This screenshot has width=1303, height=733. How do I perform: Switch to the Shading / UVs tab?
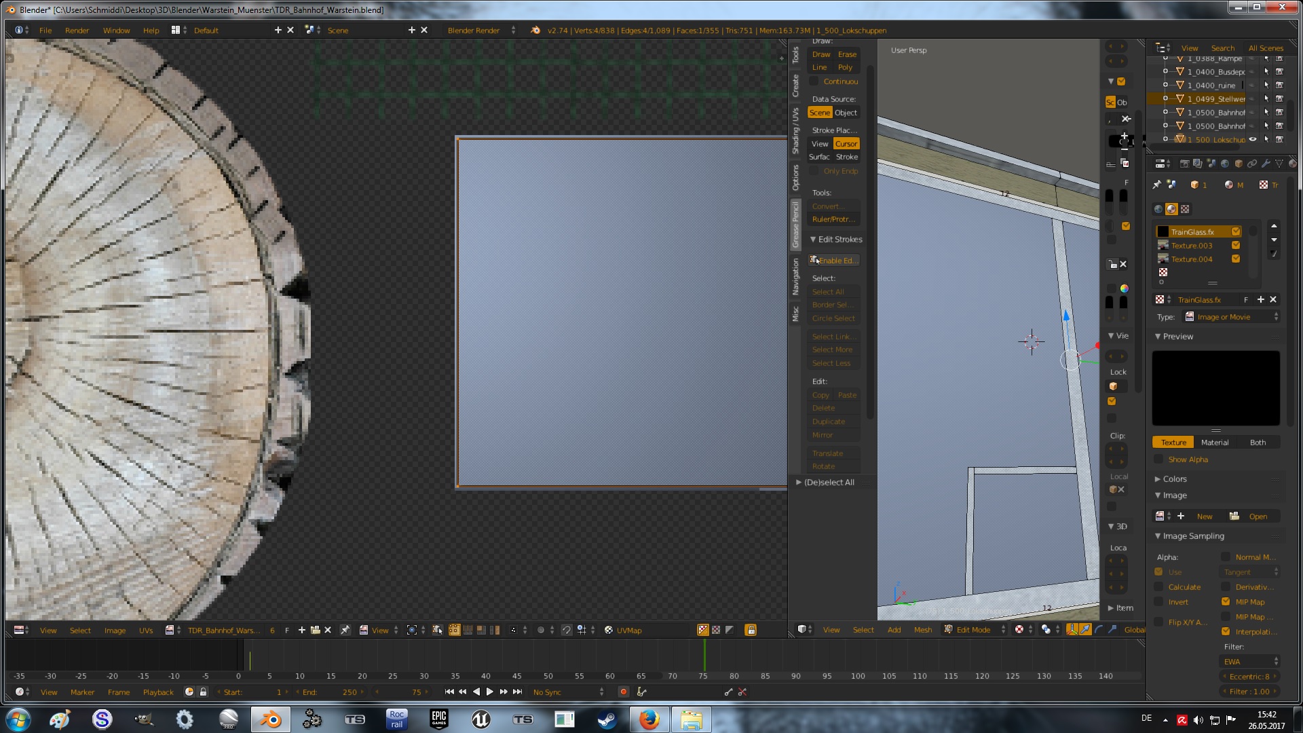click(795, 130)
